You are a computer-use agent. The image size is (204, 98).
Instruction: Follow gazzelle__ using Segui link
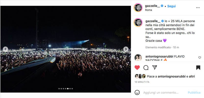tap(171, 6)
